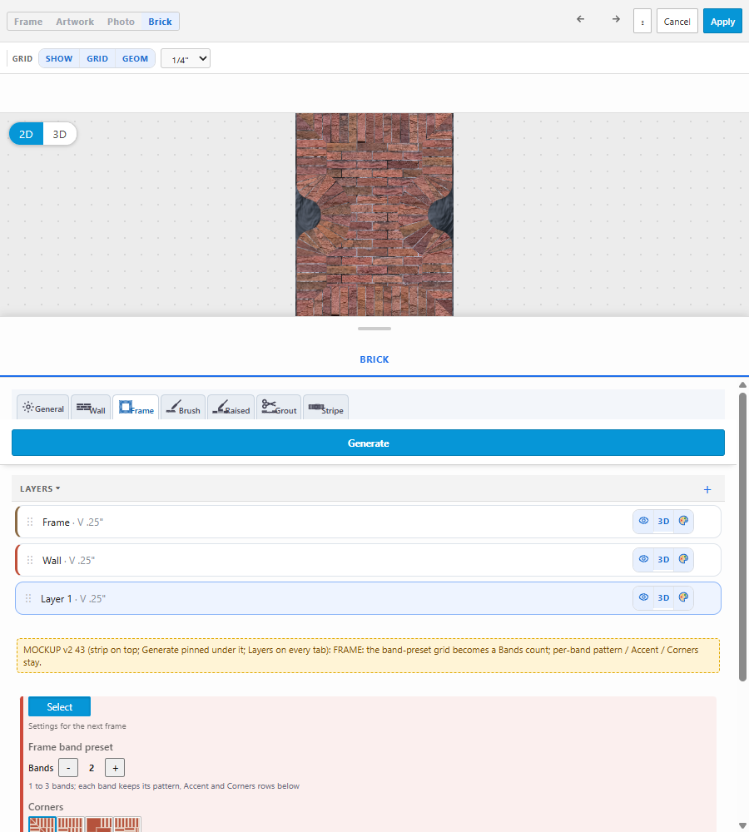Click the panel scrollbar down arrow
This screenshot has width=749, height=832.
coord(742,825)
